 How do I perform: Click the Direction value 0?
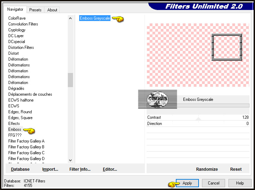click(x=247, y=124)
